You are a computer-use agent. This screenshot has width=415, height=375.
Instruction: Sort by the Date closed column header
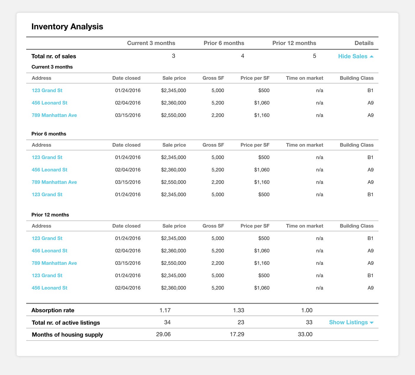point(127,78)
